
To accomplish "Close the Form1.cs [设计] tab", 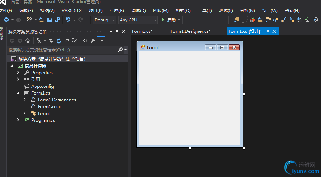I will coord(274,31).
